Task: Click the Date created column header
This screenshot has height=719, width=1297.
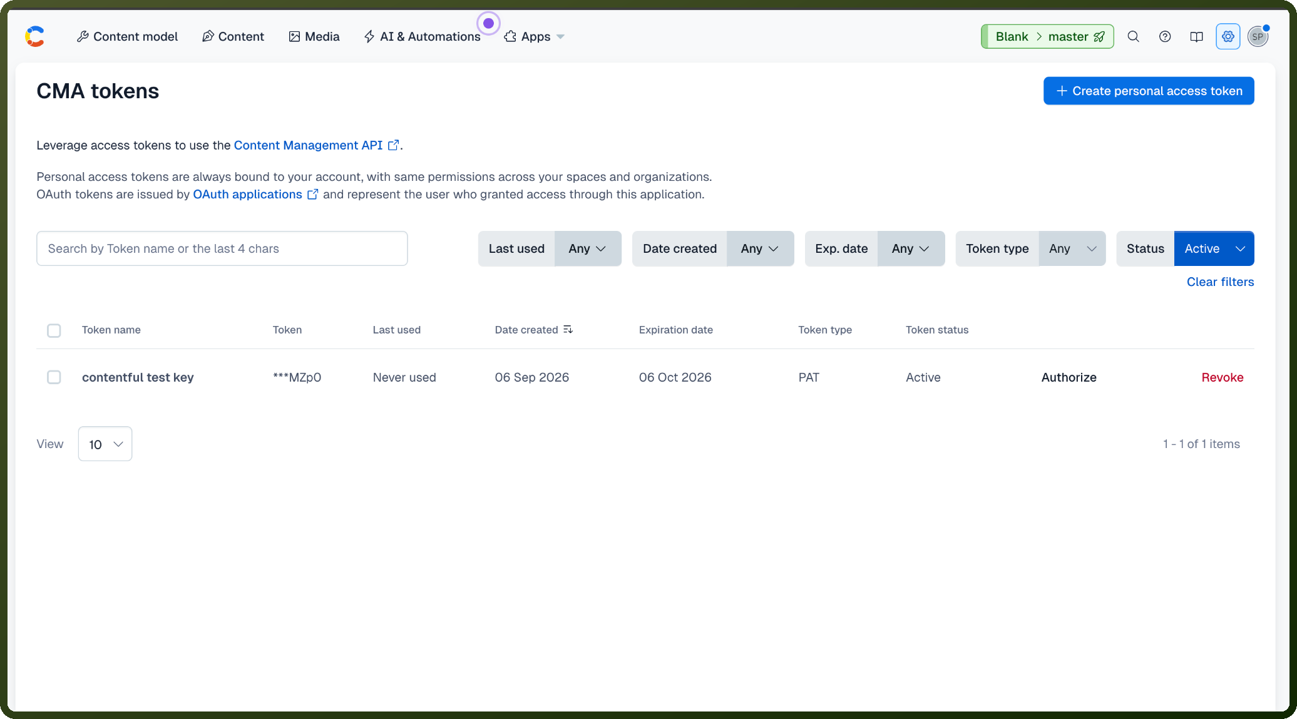Action: tap(526, 330)
